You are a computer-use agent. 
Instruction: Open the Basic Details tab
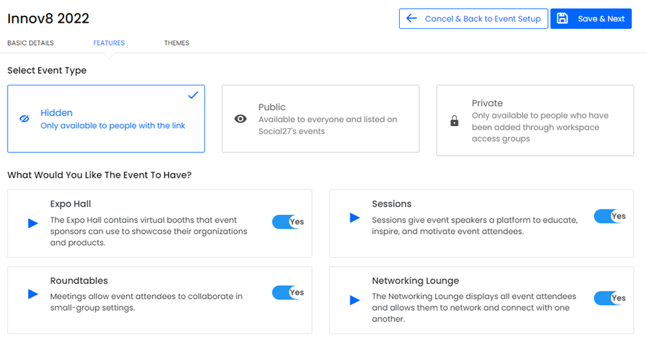(30, 43)
